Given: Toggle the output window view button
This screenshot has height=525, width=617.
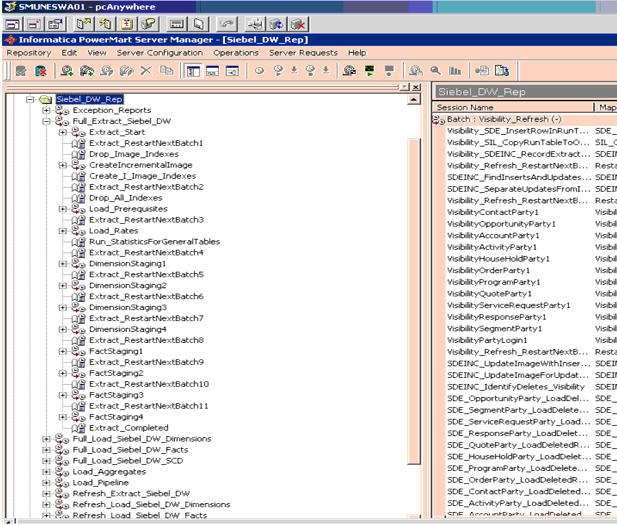Looking at the screenshot, I should (213, 71).
